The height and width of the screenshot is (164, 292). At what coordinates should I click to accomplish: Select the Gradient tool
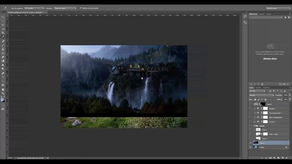(x=3, y=61)
